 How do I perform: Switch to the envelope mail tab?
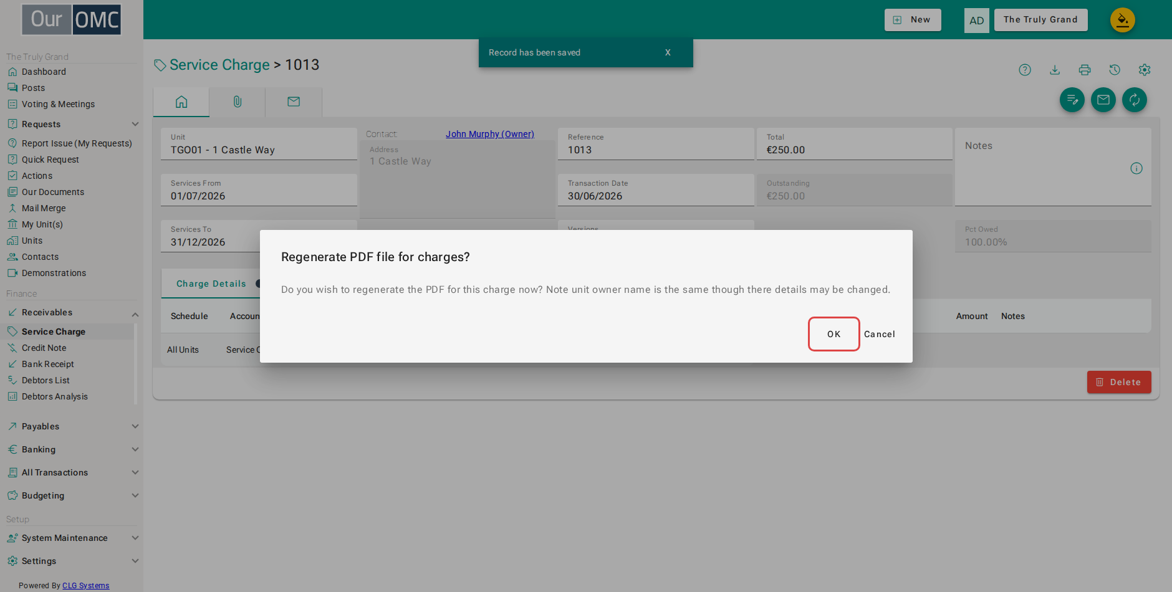294,102
